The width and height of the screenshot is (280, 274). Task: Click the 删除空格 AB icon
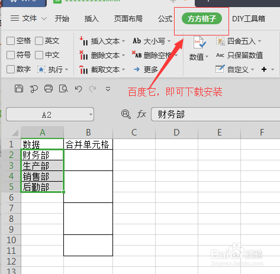click(137, 54)
